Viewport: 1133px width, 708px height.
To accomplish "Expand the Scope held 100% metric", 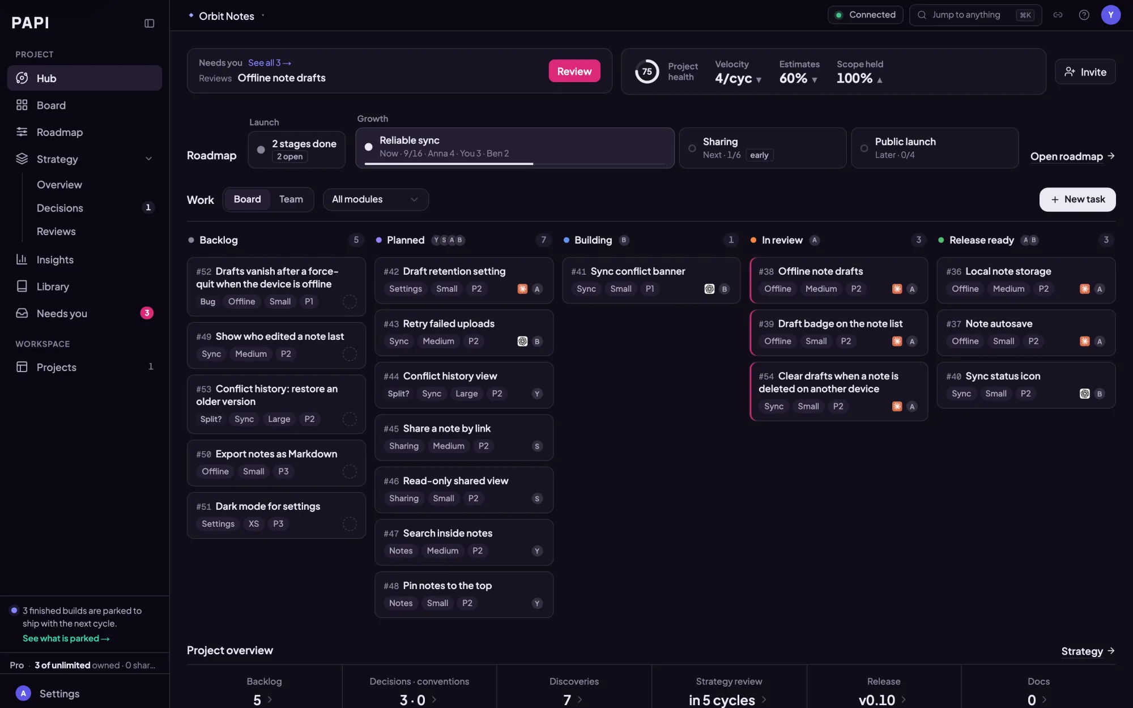I will [860, 72].
